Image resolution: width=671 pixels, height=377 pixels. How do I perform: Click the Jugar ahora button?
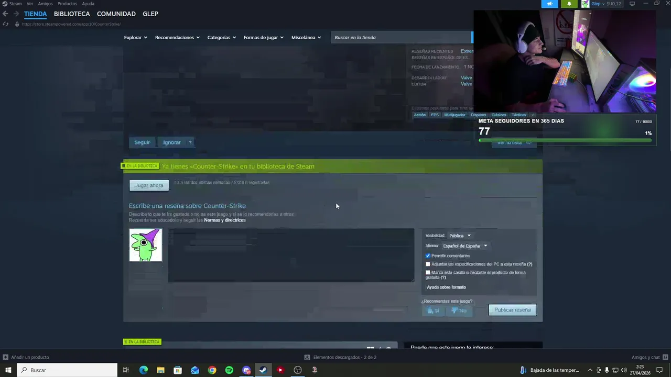tap(149, 185)
